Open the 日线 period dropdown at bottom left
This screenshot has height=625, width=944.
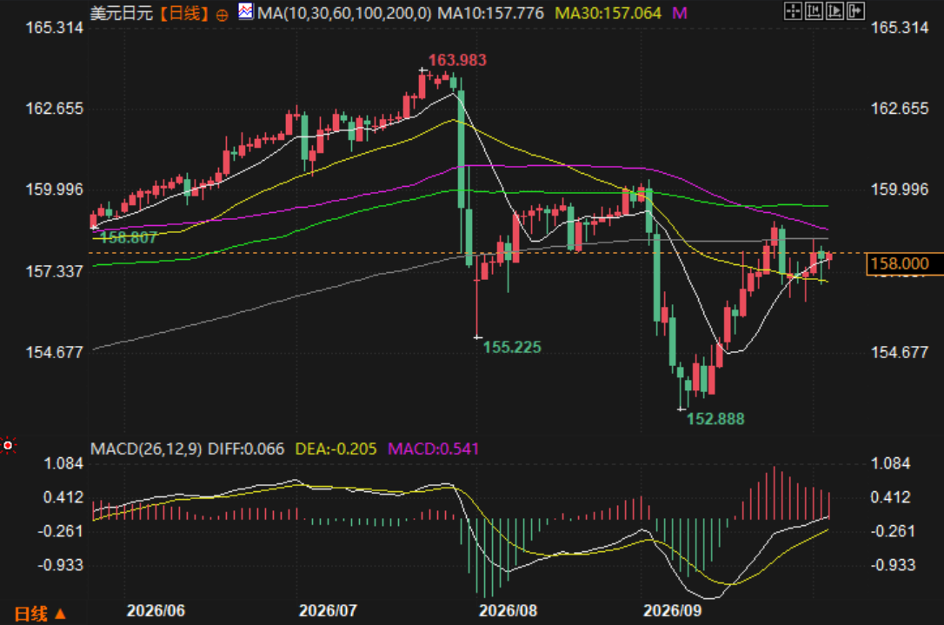pyautogui.click(x=40, y=615)
